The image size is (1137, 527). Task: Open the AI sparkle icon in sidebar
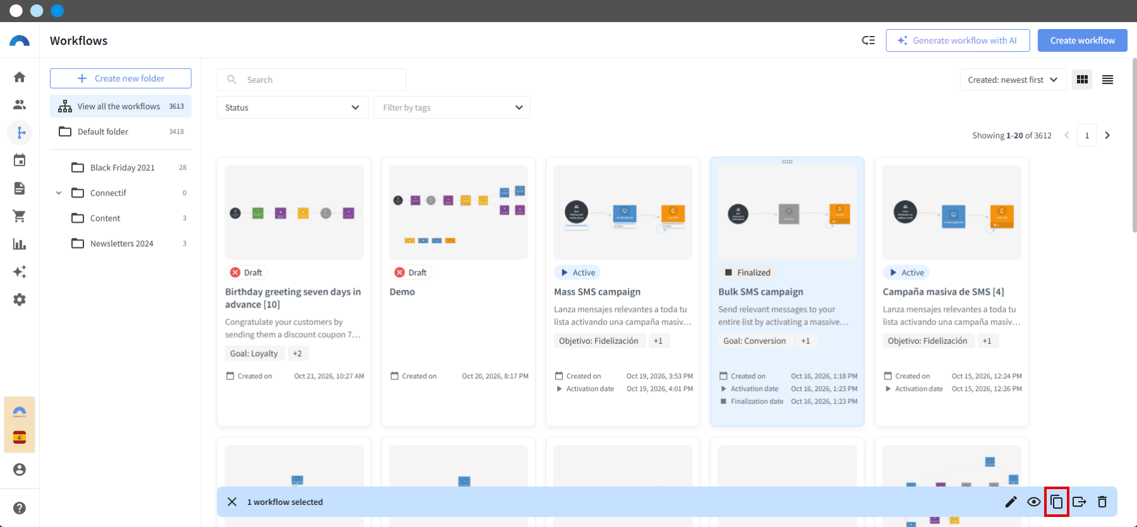point(20,271)
